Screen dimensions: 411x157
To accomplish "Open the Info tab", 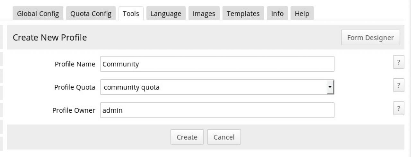I will point(277,14).
